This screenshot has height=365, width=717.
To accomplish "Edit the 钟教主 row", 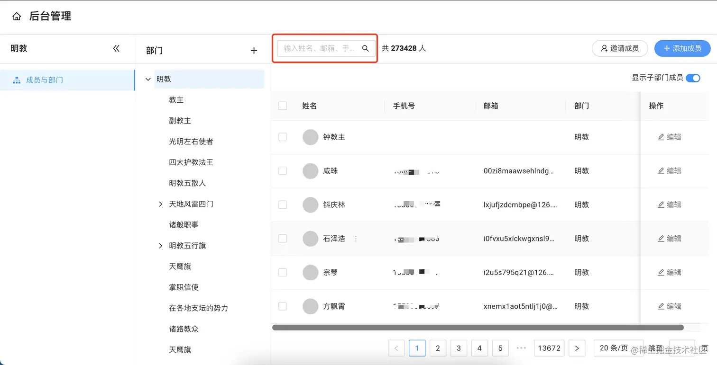I will click(669, 137).
